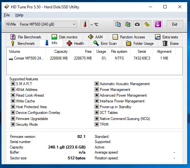Viewport: 190px width, 168px height.
Task: Toggle the Power-up in Standby checkbox
Action: 97,107
